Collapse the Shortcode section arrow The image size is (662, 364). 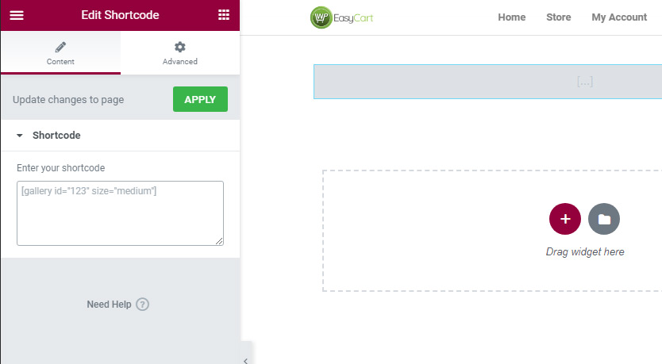(x=19, y=136)
